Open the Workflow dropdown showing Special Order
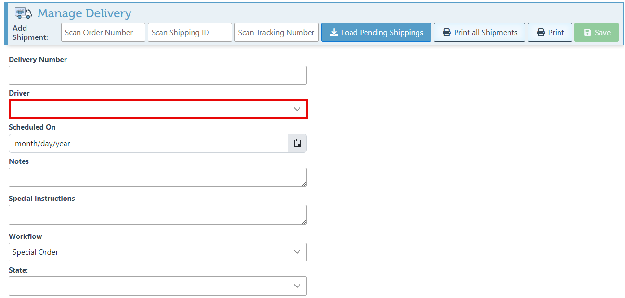Image resolution: width=625 pixels, height=298 pixels. tap(157, 252)
